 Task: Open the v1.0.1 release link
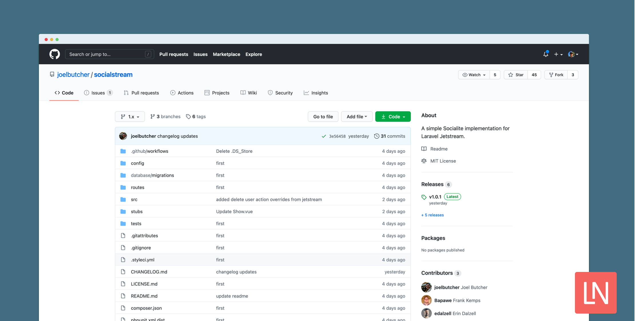435,197
